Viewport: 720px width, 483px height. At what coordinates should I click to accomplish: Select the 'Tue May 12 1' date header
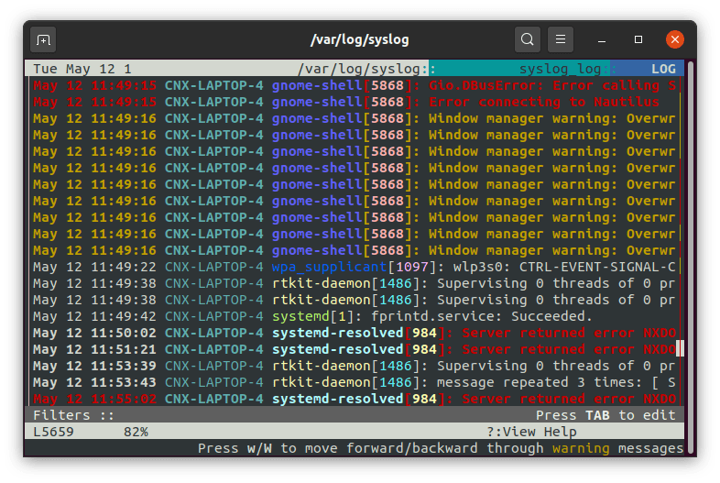click(x=82, y=69)
